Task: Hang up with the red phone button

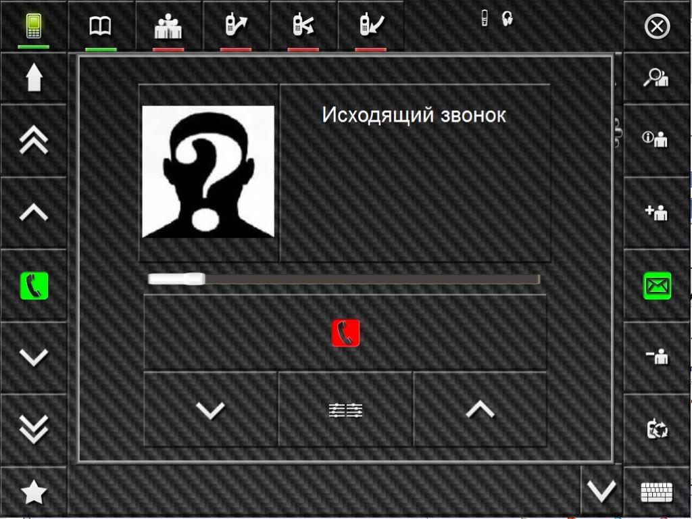Action: pyautogui.click(x=345, y=332)
